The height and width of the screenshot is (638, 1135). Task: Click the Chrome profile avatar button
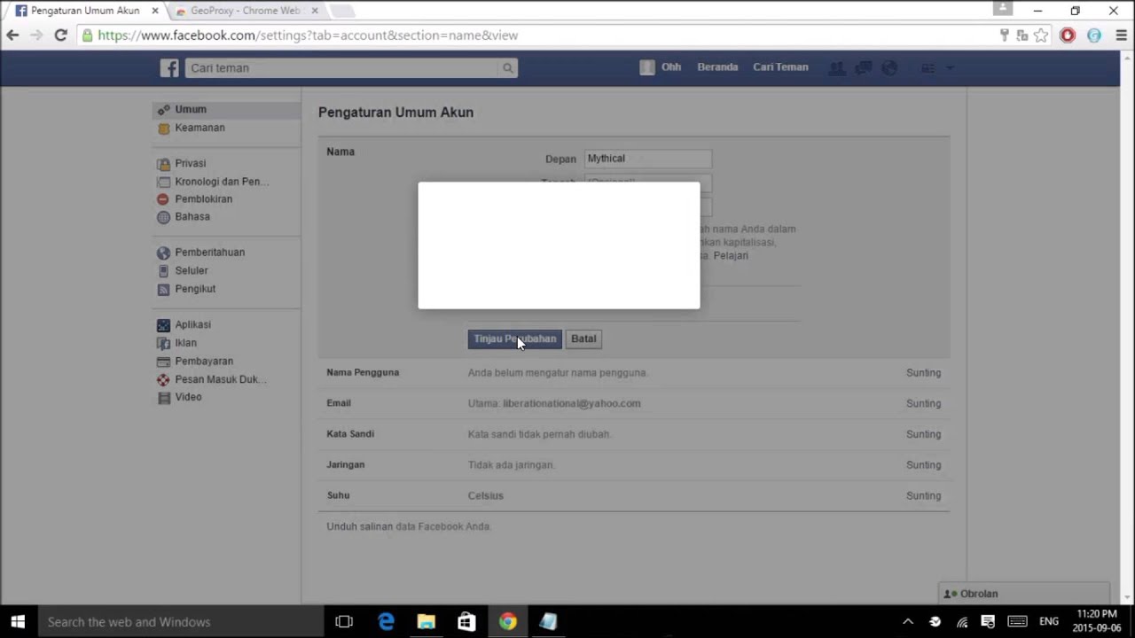pos(1003,9)
